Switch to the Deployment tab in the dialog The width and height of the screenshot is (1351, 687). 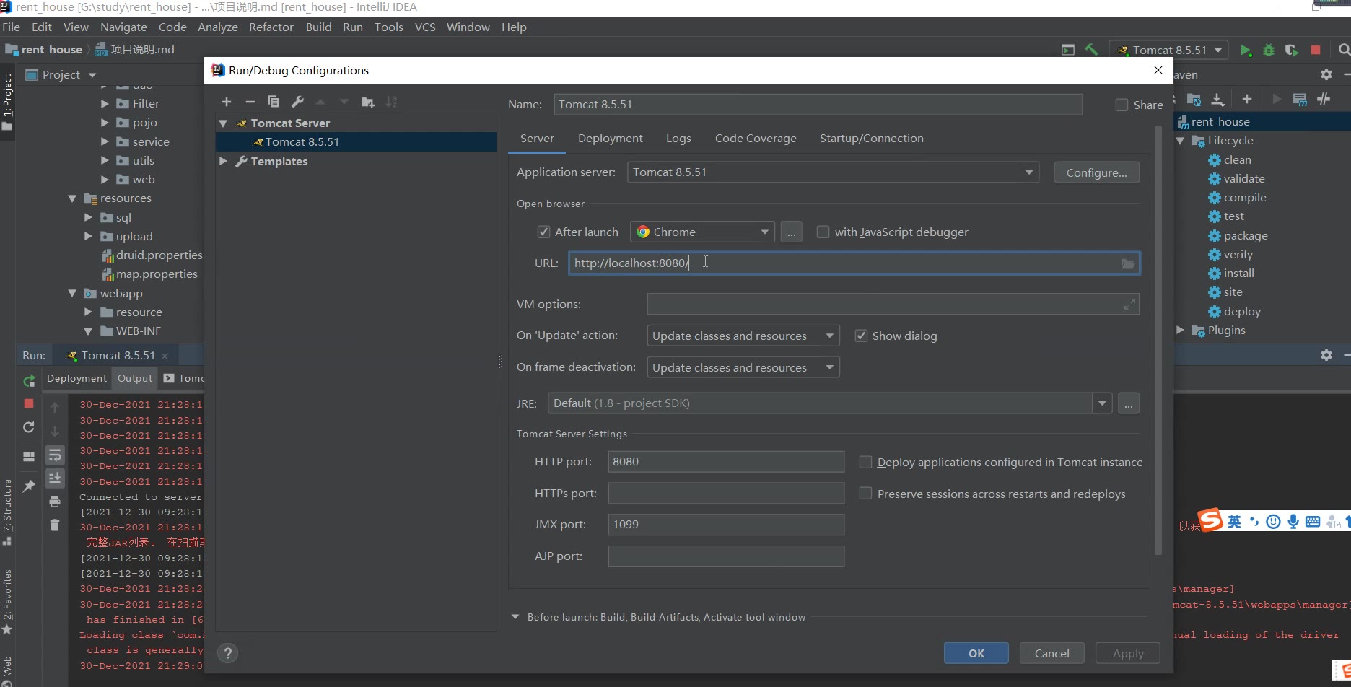pos(610,138)
